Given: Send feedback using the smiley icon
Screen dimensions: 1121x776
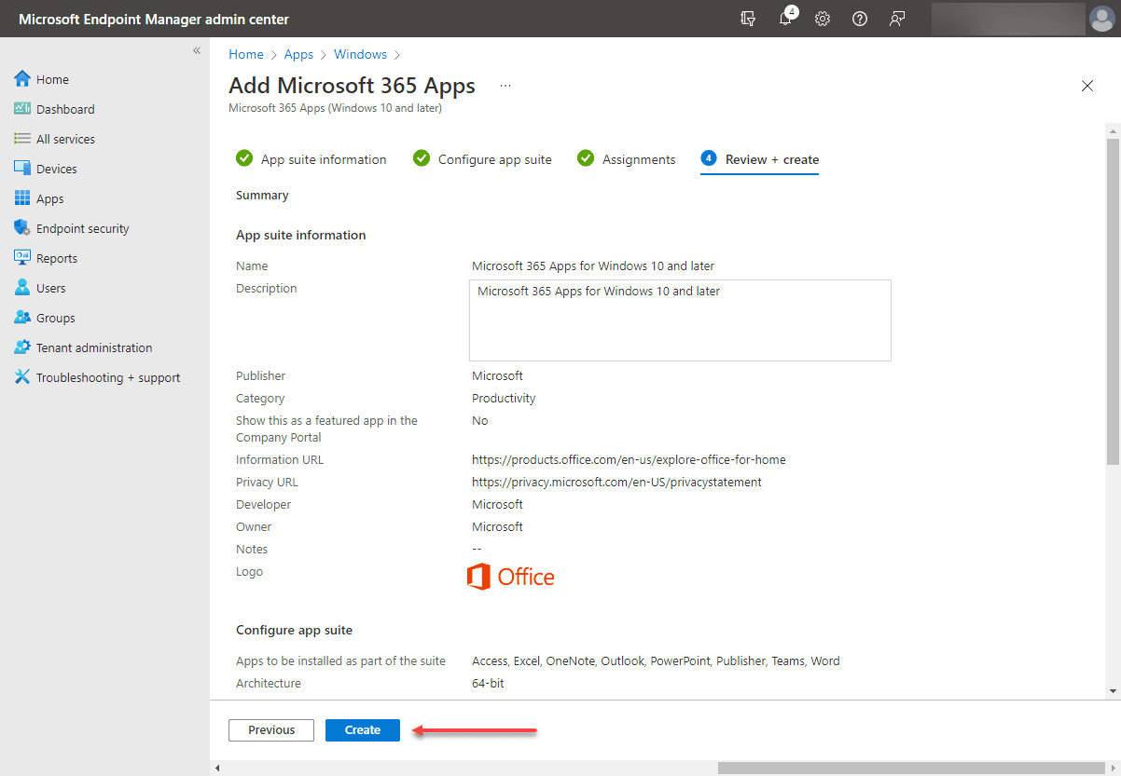Looking at the screenshot, I should tap(896, 19).
